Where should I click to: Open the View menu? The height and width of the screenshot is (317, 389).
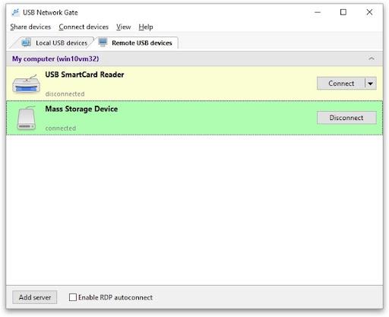click(x=124, y=27)
